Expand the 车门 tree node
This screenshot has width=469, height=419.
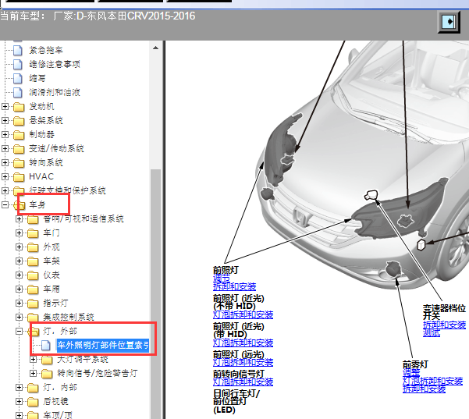pyautogui.click(x=20, y=233)
